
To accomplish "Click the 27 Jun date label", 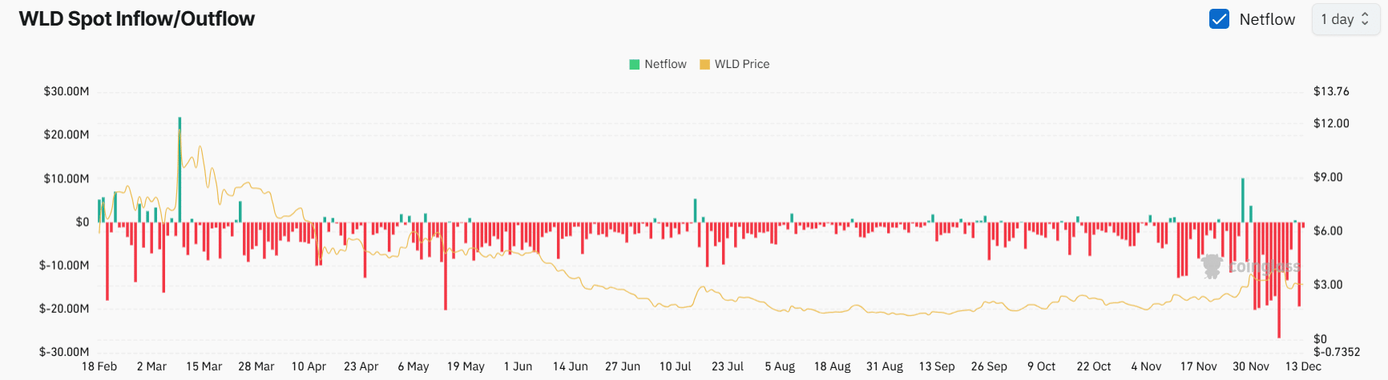I will (623, 366).
